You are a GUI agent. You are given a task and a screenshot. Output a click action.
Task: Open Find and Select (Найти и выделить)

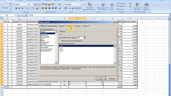click(146, 6)
